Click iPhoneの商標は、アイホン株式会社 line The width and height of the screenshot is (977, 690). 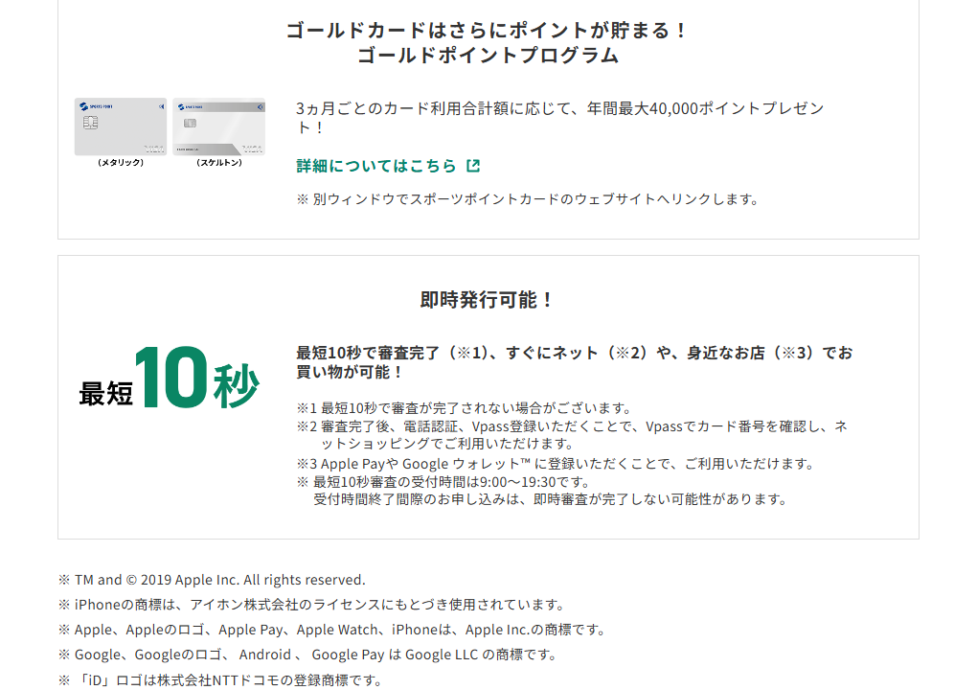312,605
